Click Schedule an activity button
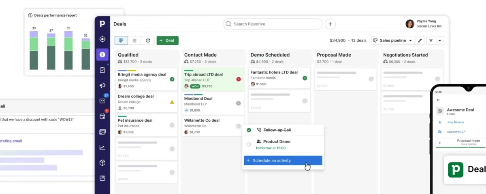This screenshot has height=194, width=486. click(283, 160)
